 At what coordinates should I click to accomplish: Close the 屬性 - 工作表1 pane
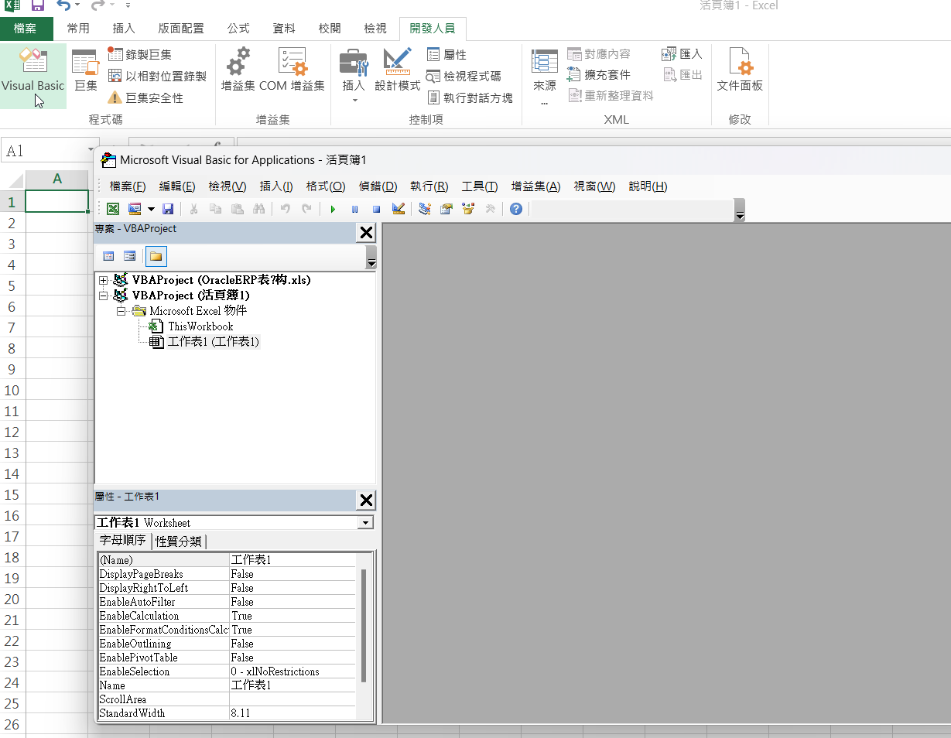tap(366, 501)
